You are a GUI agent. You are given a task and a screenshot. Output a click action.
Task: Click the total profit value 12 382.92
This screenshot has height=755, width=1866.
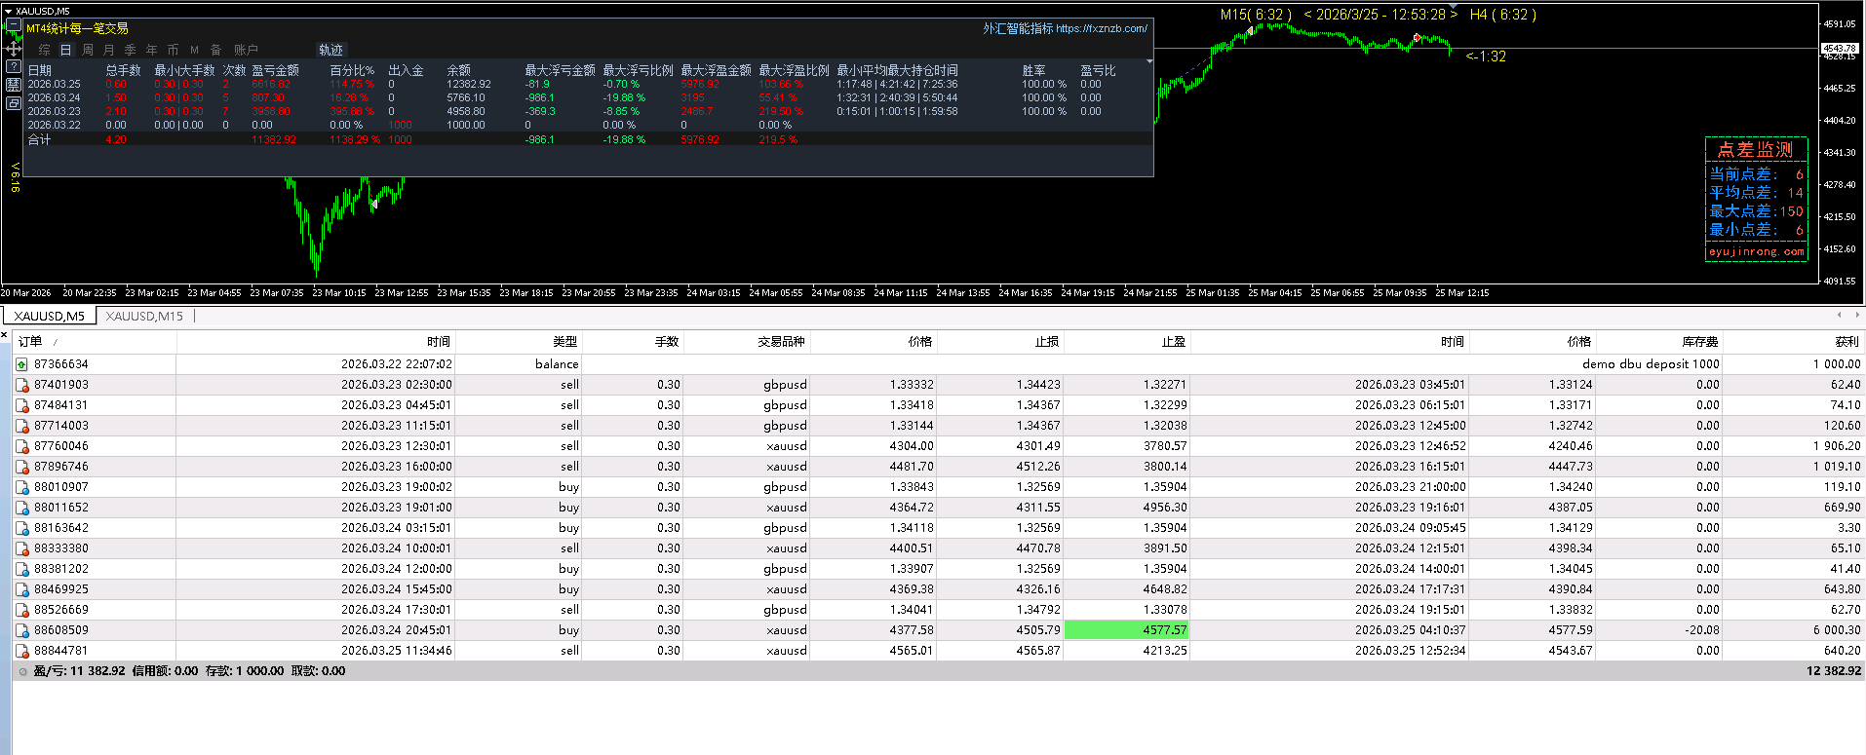(x=1833, y=671)
